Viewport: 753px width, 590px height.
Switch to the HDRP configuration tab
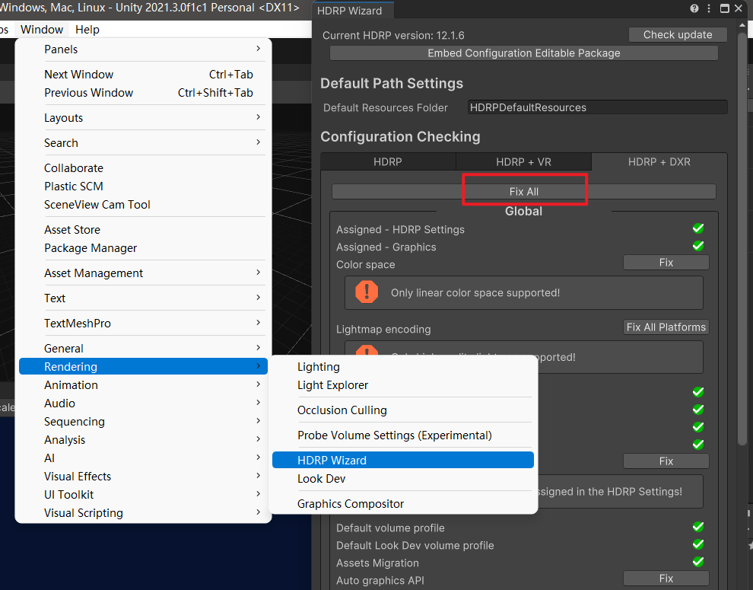coord(388,162)
